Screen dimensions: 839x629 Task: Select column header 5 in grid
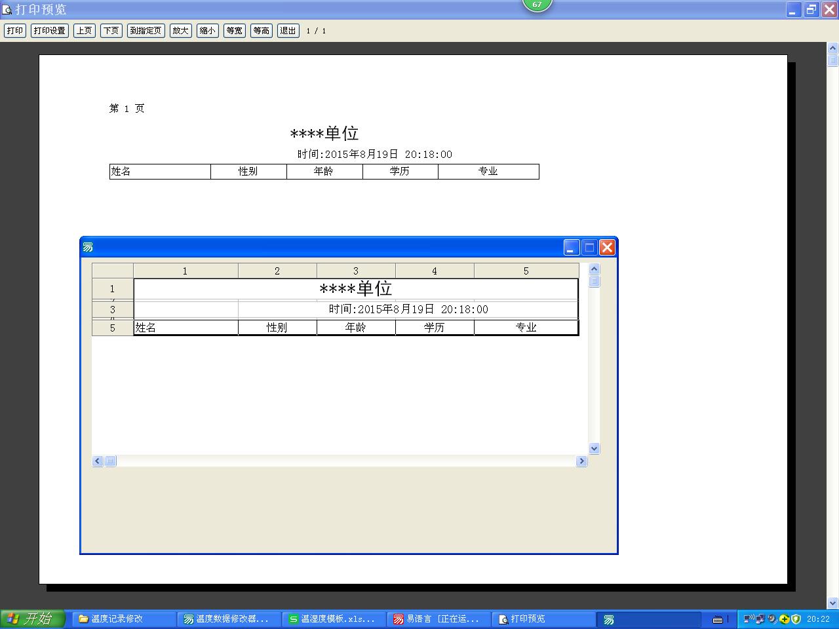point(526,271)
